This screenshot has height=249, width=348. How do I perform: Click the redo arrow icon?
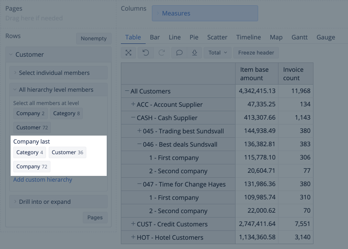click(162, 53)
